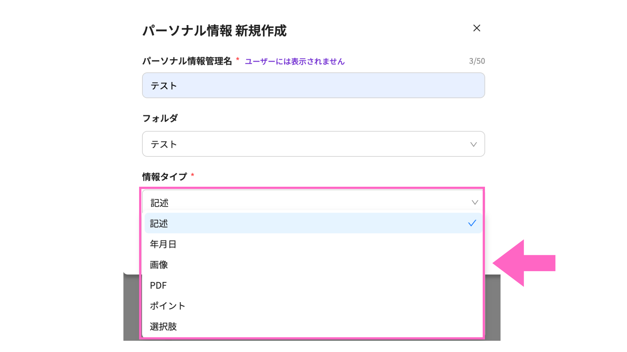Click the 情報タイプ field label

pos(165,177)
